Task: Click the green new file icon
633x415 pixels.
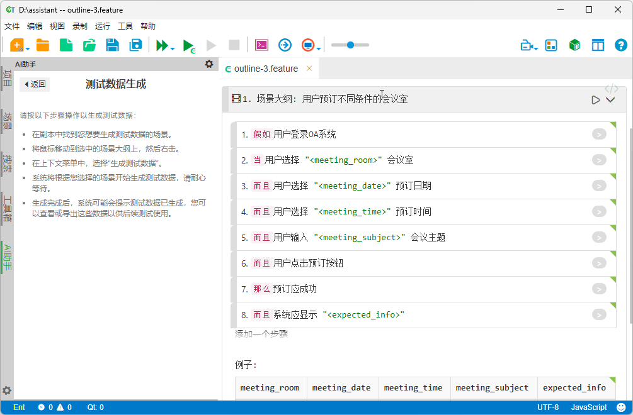Action: click(x=66, y=45)
